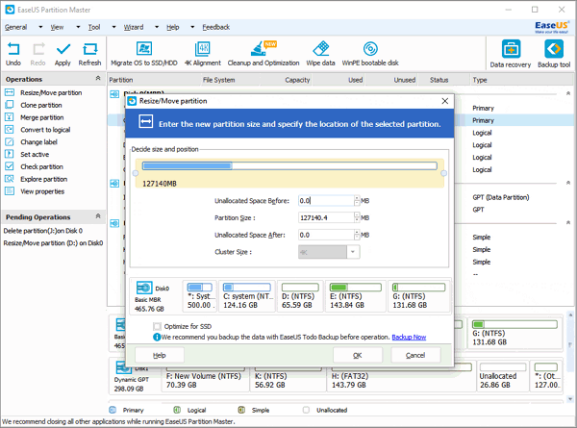Open the View menu
Image resolution: width=577 pixels, height=428 pixels.
coord(57,27)
